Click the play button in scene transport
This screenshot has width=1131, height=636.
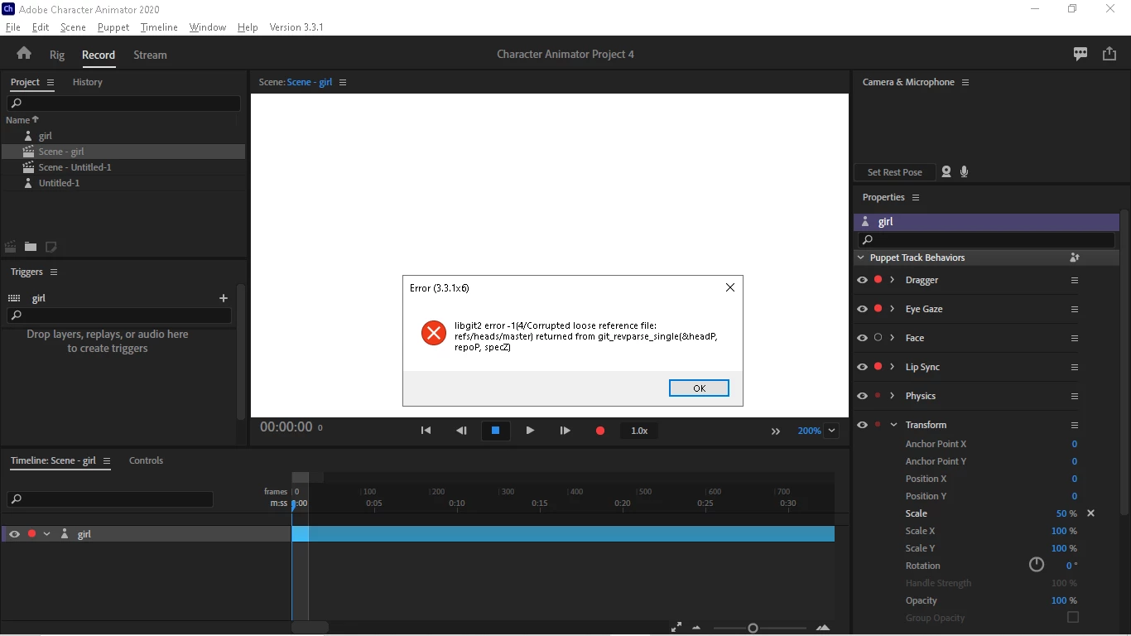pyautogui.click(x=530, y=431)
